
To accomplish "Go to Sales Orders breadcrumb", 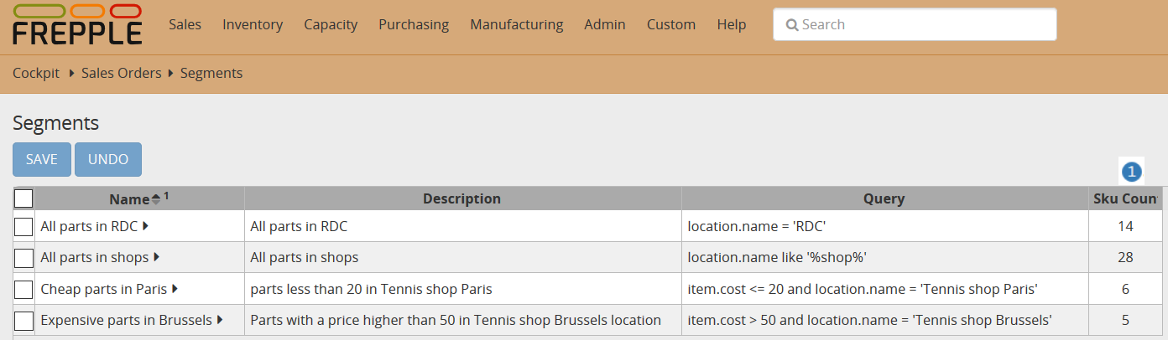I will (x=121, y=73).
